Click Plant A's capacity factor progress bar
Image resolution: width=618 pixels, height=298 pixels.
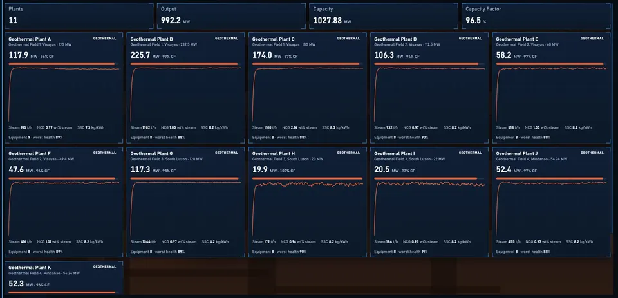point(64,64)
